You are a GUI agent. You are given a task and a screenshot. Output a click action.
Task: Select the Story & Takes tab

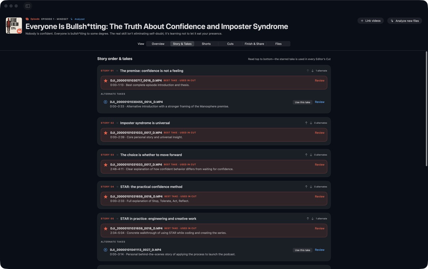click(182, 44)
